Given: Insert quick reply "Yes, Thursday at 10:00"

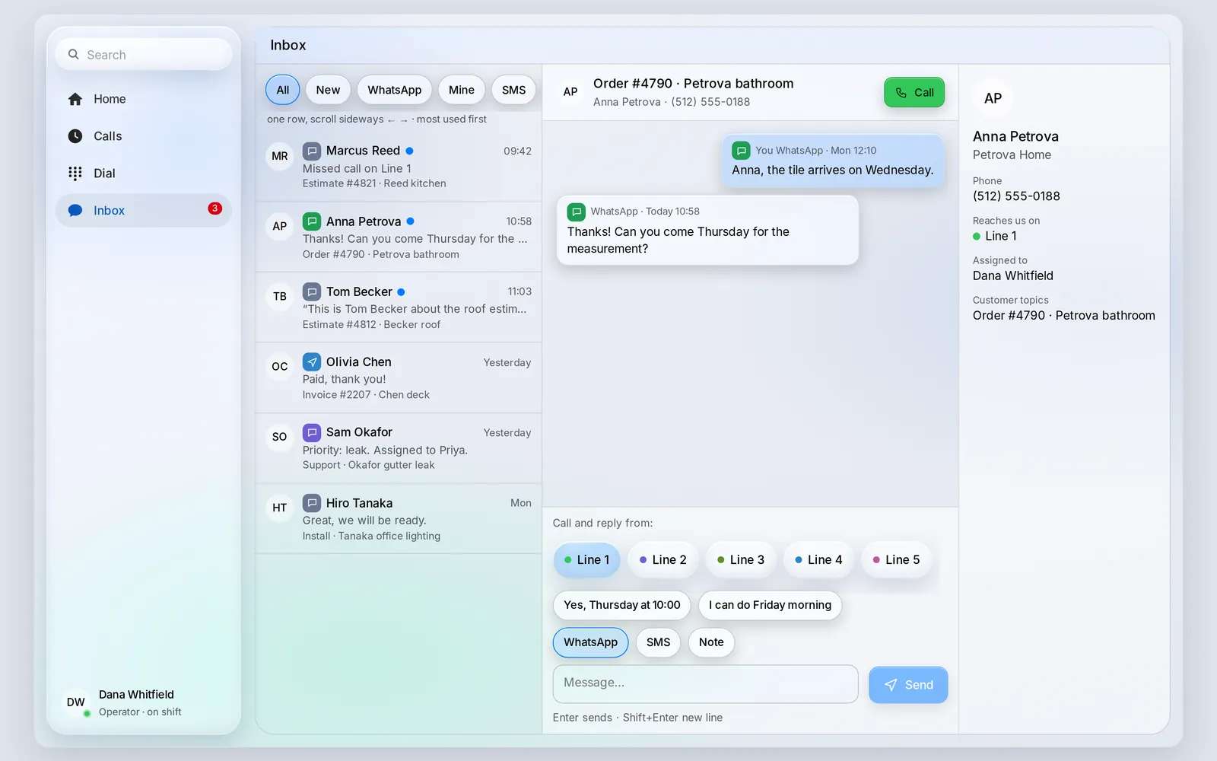Looking at the screenshot, I should pyautogui.click(x=622, y=606).
